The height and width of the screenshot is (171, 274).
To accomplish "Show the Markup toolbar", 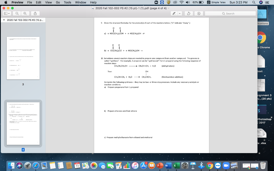I will pos(199,13).
